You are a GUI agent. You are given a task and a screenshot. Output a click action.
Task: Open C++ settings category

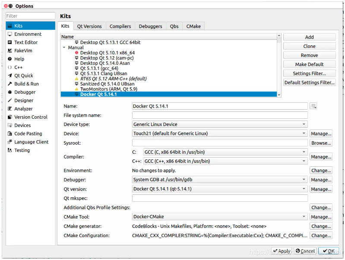(30, 67)
